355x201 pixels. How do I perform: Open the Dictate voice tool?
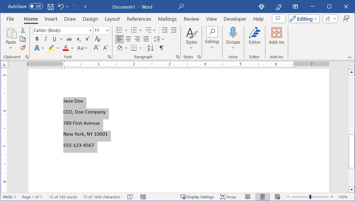coord(233,36)
